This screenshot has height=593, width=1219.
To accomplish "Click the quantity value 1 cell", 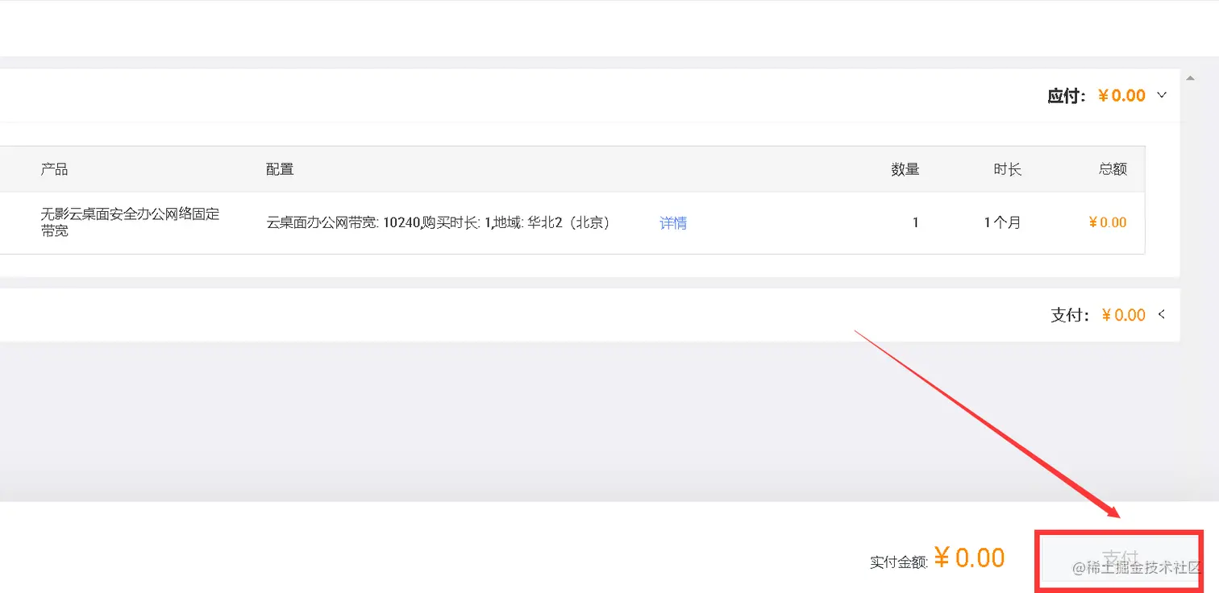I will (915, 223).
